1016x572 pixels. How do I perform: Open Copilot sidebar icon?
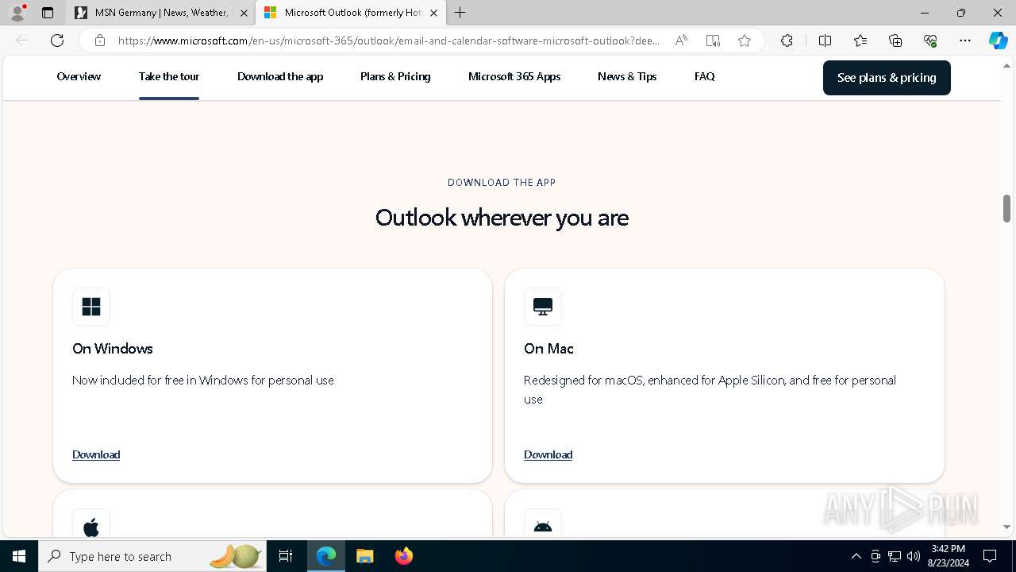click(x=998, y=41)
